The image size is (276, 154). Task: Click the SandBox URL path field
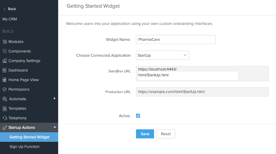pyautogui.click(x=188, y=75)
